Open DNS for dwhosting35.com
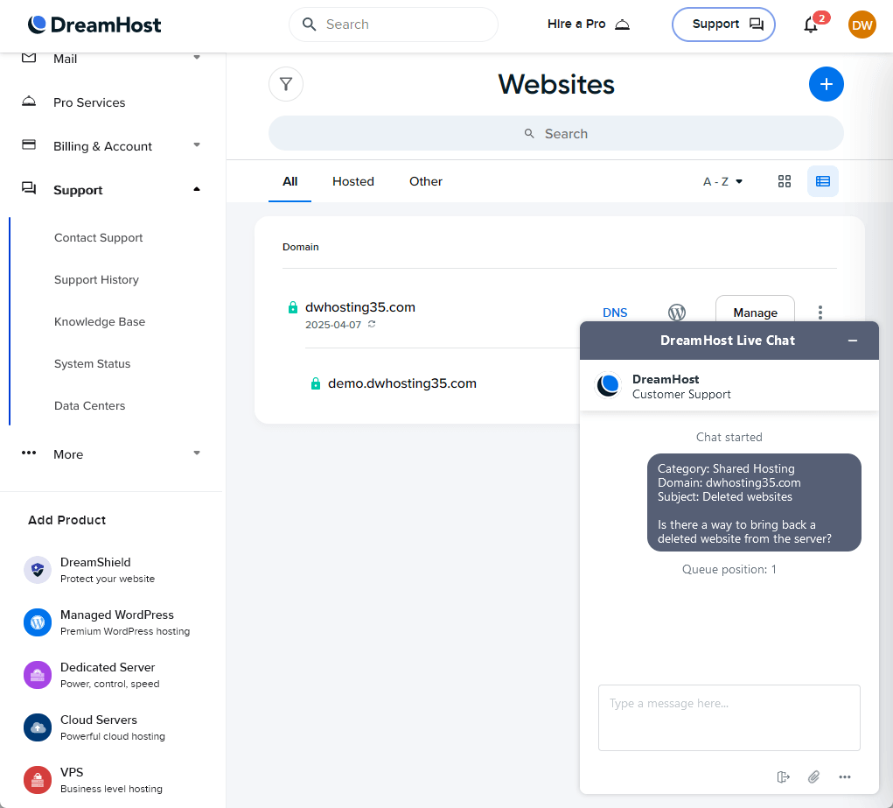 615,313
